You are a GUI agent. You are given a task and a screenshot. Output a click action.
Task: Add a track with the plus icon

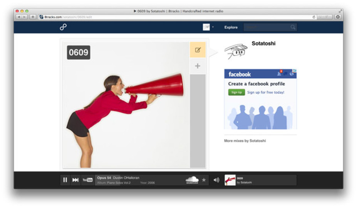[198, 66]
